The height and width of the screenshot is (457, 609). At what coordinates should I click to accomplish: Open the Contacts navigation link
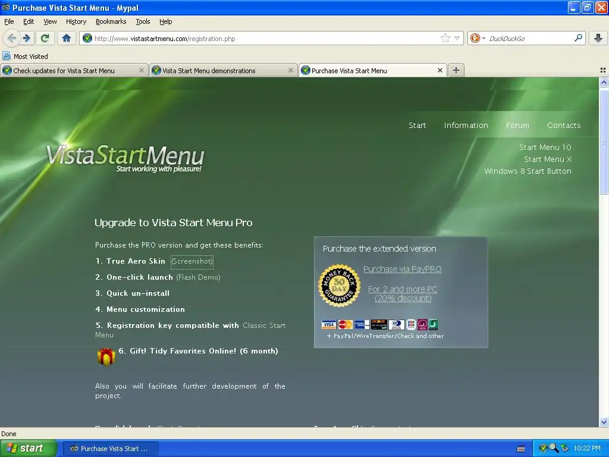(564, 125)
